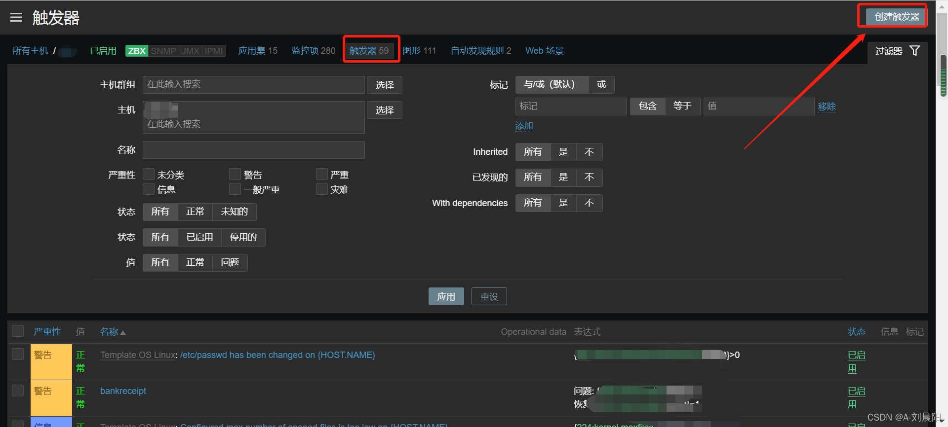This screenshot has height=427, width=948.
Task: Tick the 一般严重 severity checkbox
Action: (235, 189)
